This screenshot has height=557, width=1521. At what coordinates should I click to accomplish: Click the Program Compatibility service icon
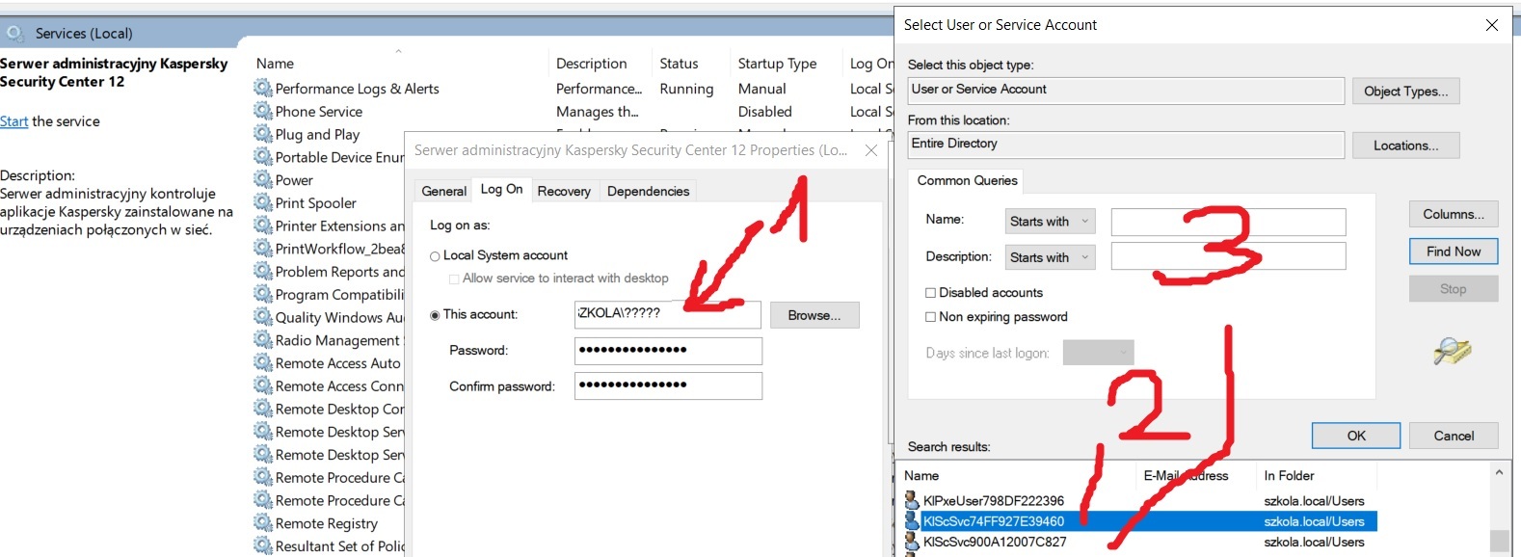coord(262,294)
